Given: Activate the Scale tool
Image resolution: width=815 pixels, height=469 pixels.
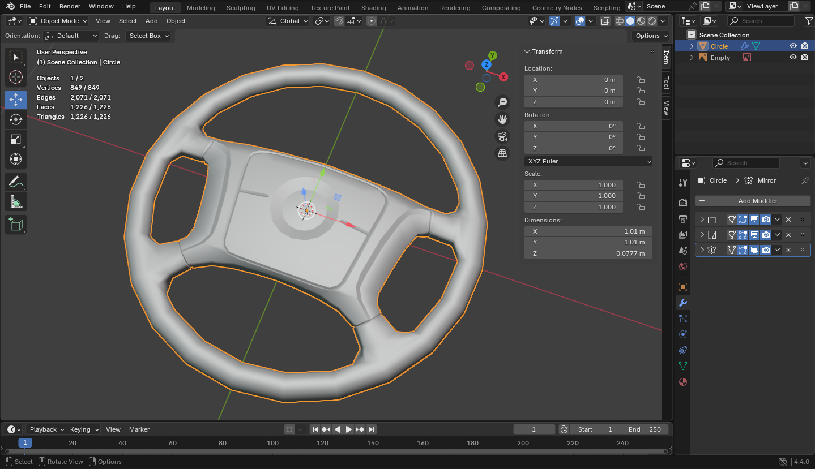Looking at the screenshot, I should 16,139.
